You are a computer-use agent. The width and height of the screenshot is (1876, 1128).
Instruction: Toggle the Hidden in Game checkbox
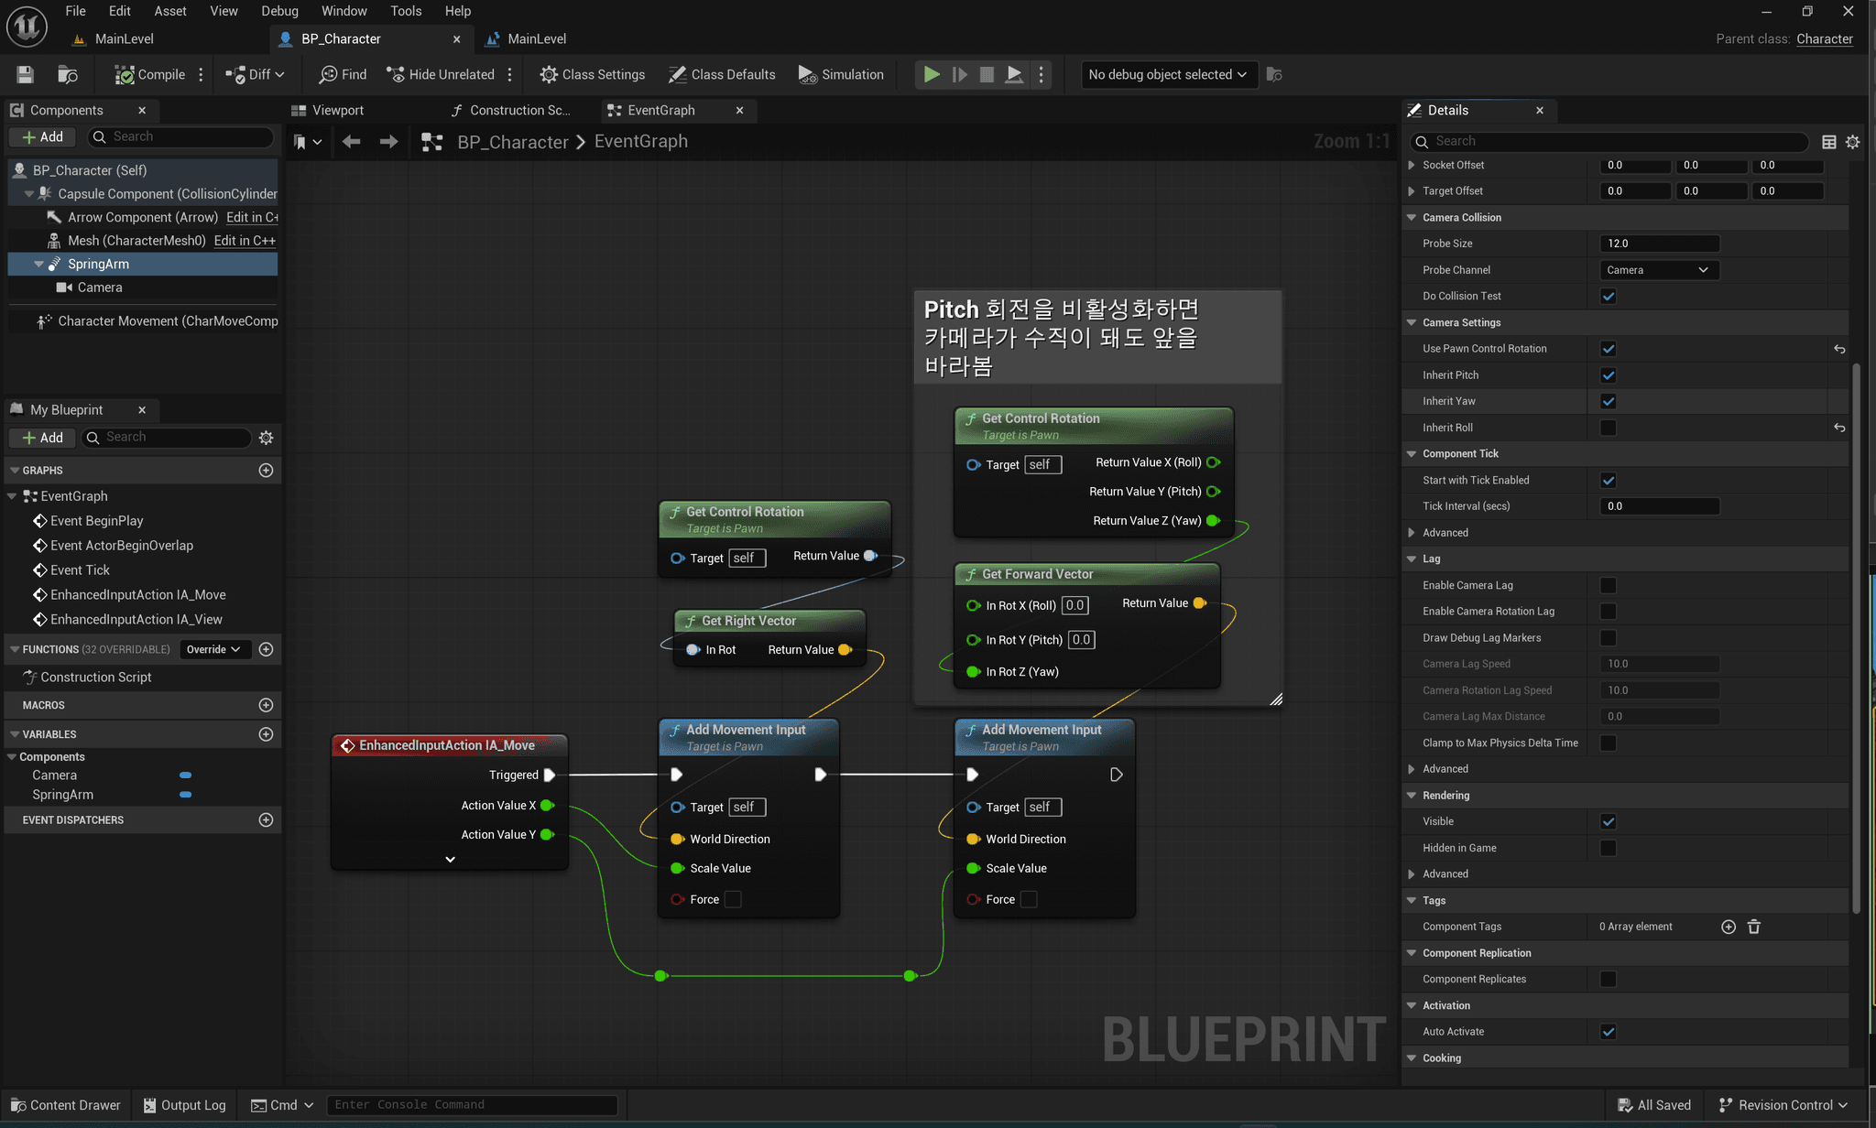point(1608,849)
